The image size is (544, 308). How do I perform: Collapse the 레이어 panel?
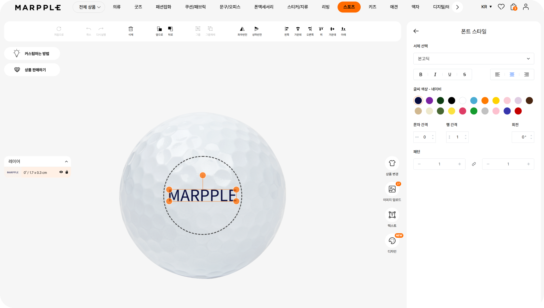click(66, 162)
